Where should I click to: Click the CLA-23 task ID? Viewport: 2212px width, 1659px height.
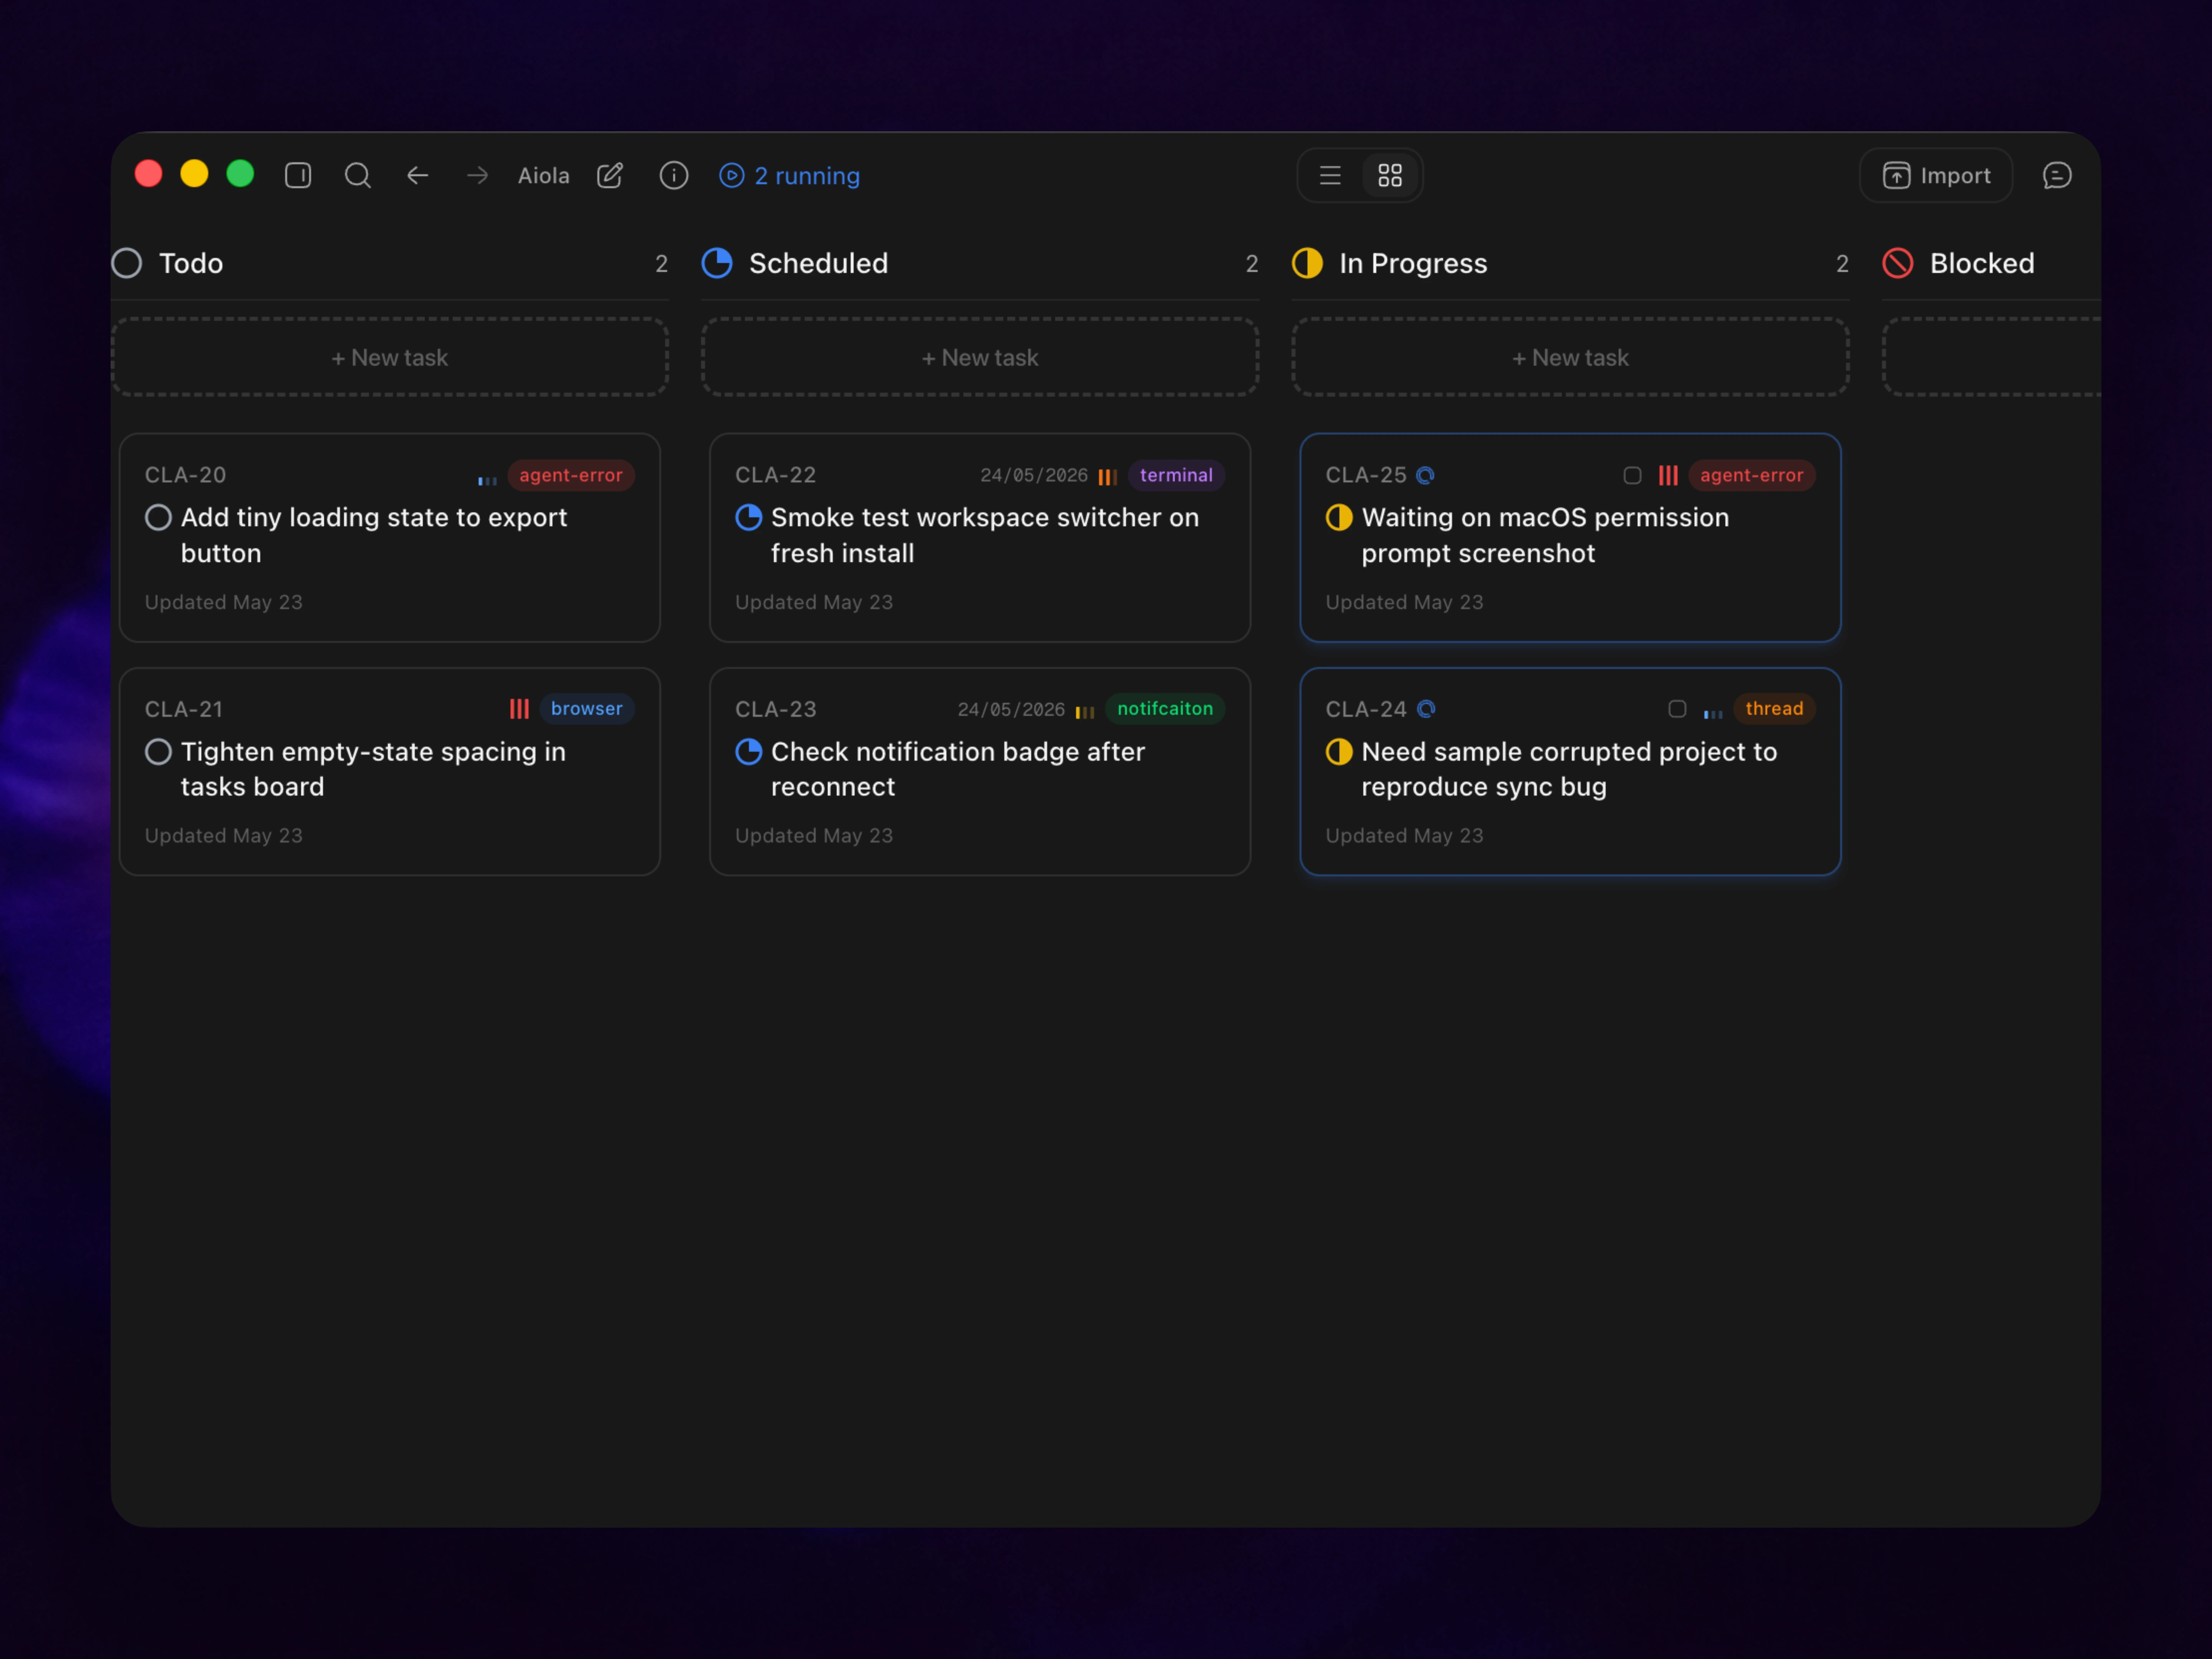[x=776, y=709]
